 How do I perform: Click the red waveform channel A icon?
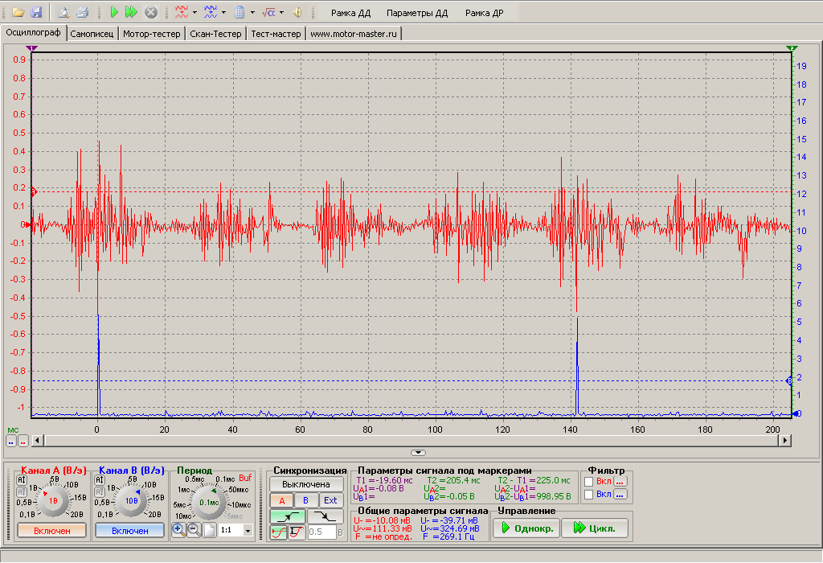click(182, 12)
